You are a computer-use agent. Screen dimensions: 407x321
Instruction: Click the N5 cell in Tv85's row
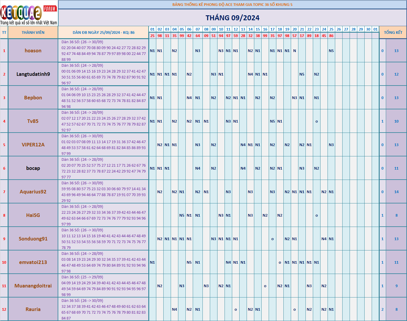[x=272, y=121]
